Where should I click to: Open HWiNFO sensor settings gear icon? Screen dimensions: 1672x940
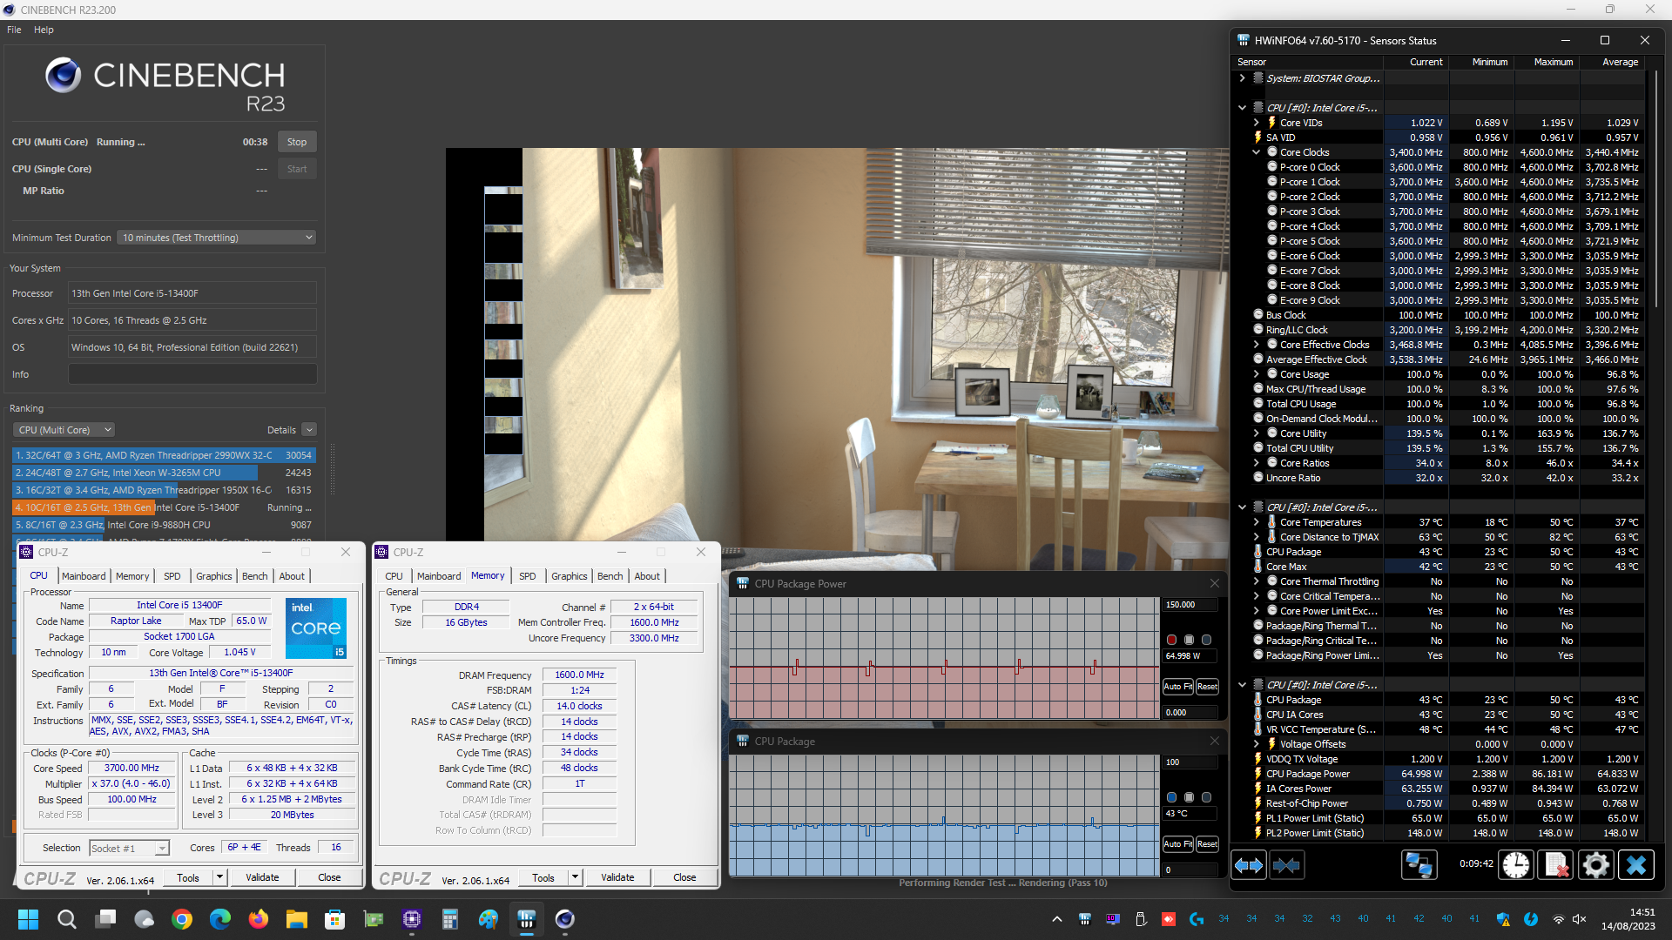point(1595,865)
